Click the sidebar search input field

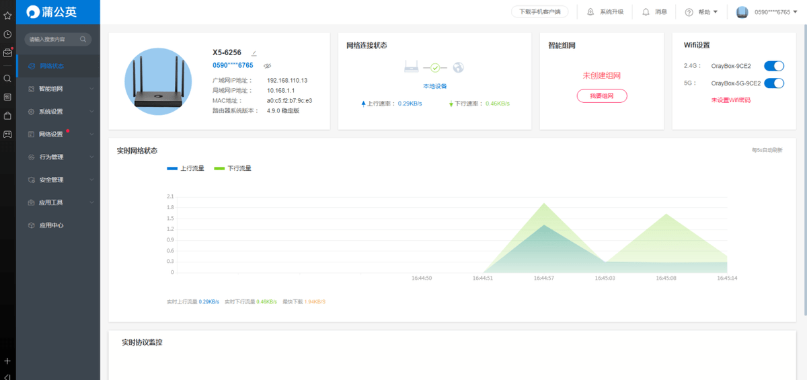pyautogui.click(x=54, y=39)
